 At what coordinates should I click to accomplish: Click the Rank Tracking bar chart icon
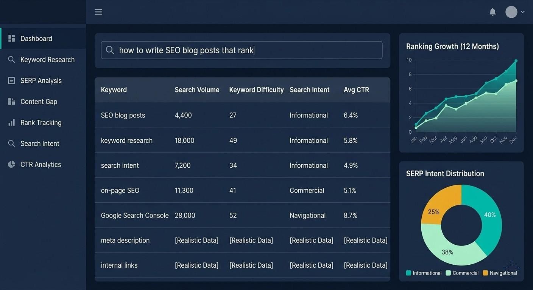coord(12,122)
